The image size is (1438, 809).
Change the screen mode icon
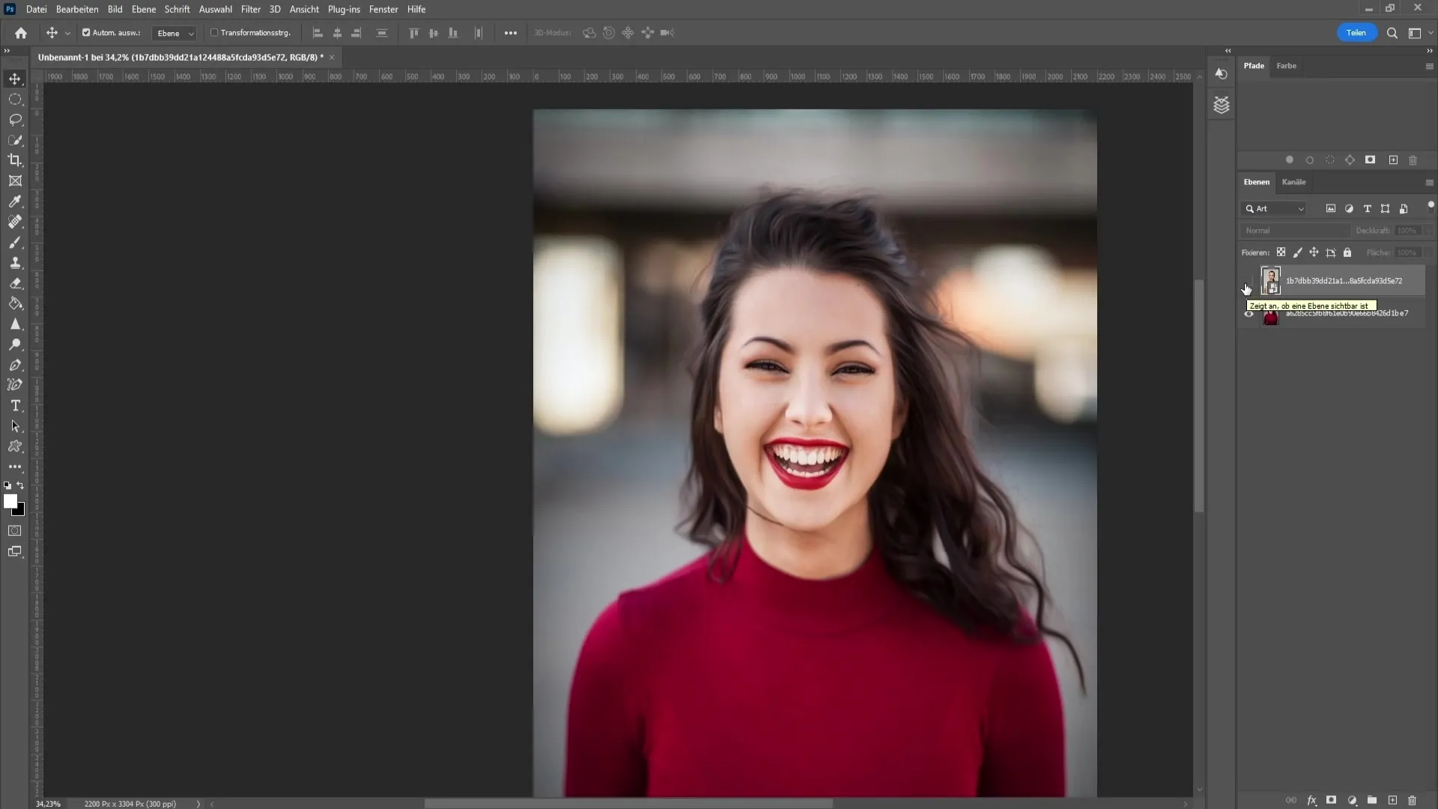pos(15,552)
